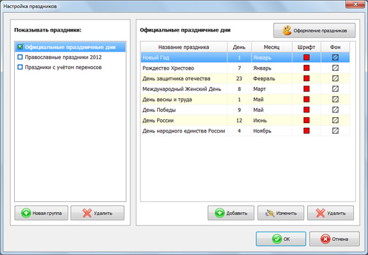This screenshot has width=368, height=255.
Task: Select Рождество Христово holiday name
Action: point(168,68)
